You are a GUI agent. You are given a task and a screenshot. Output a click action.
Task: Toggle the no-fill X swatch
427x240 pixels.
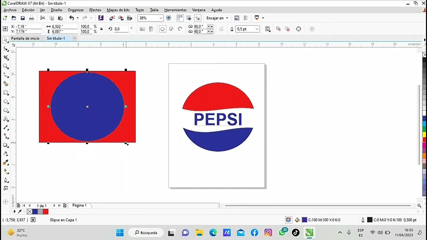pyautogui.click(x=30, y=212)
